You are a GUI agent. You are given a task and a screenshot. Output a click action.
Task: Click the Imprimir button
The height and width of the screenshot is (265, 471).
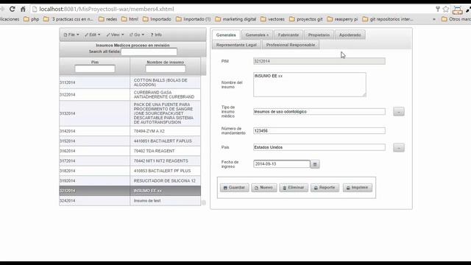(x=358, y=188)
